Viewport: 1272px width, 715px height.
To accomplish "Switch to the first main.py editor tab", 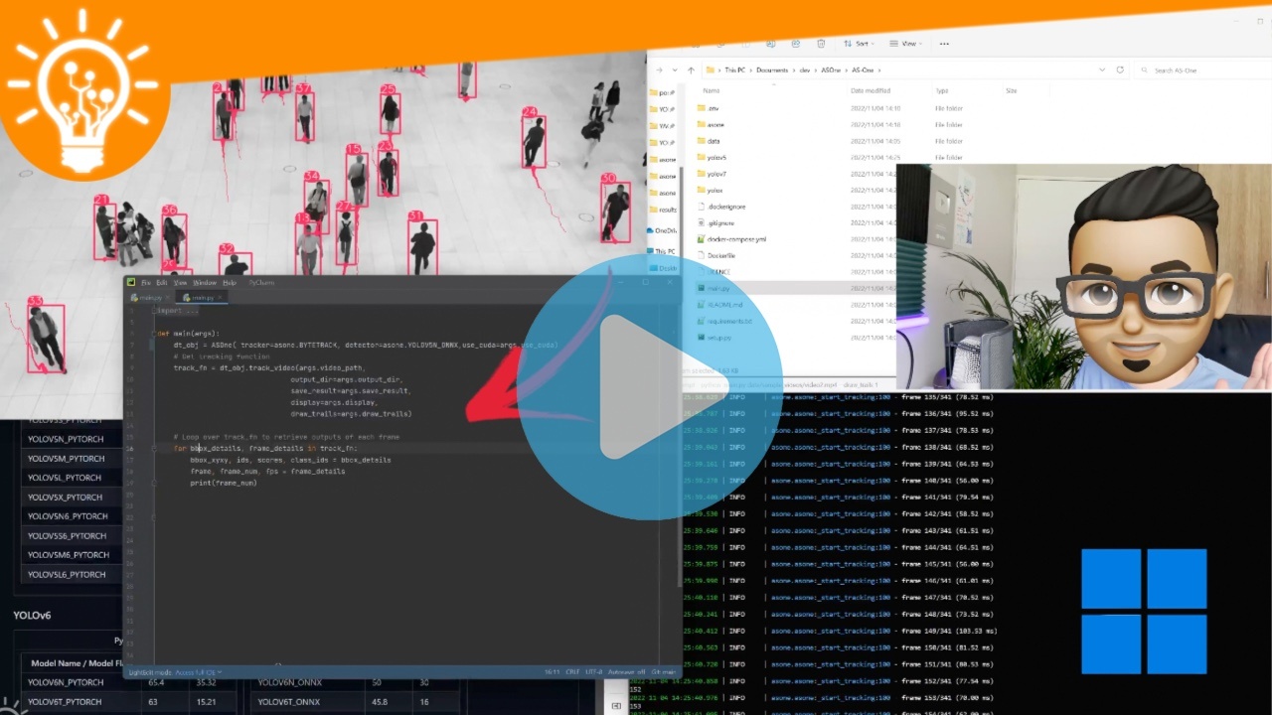I will pos(150,298).
